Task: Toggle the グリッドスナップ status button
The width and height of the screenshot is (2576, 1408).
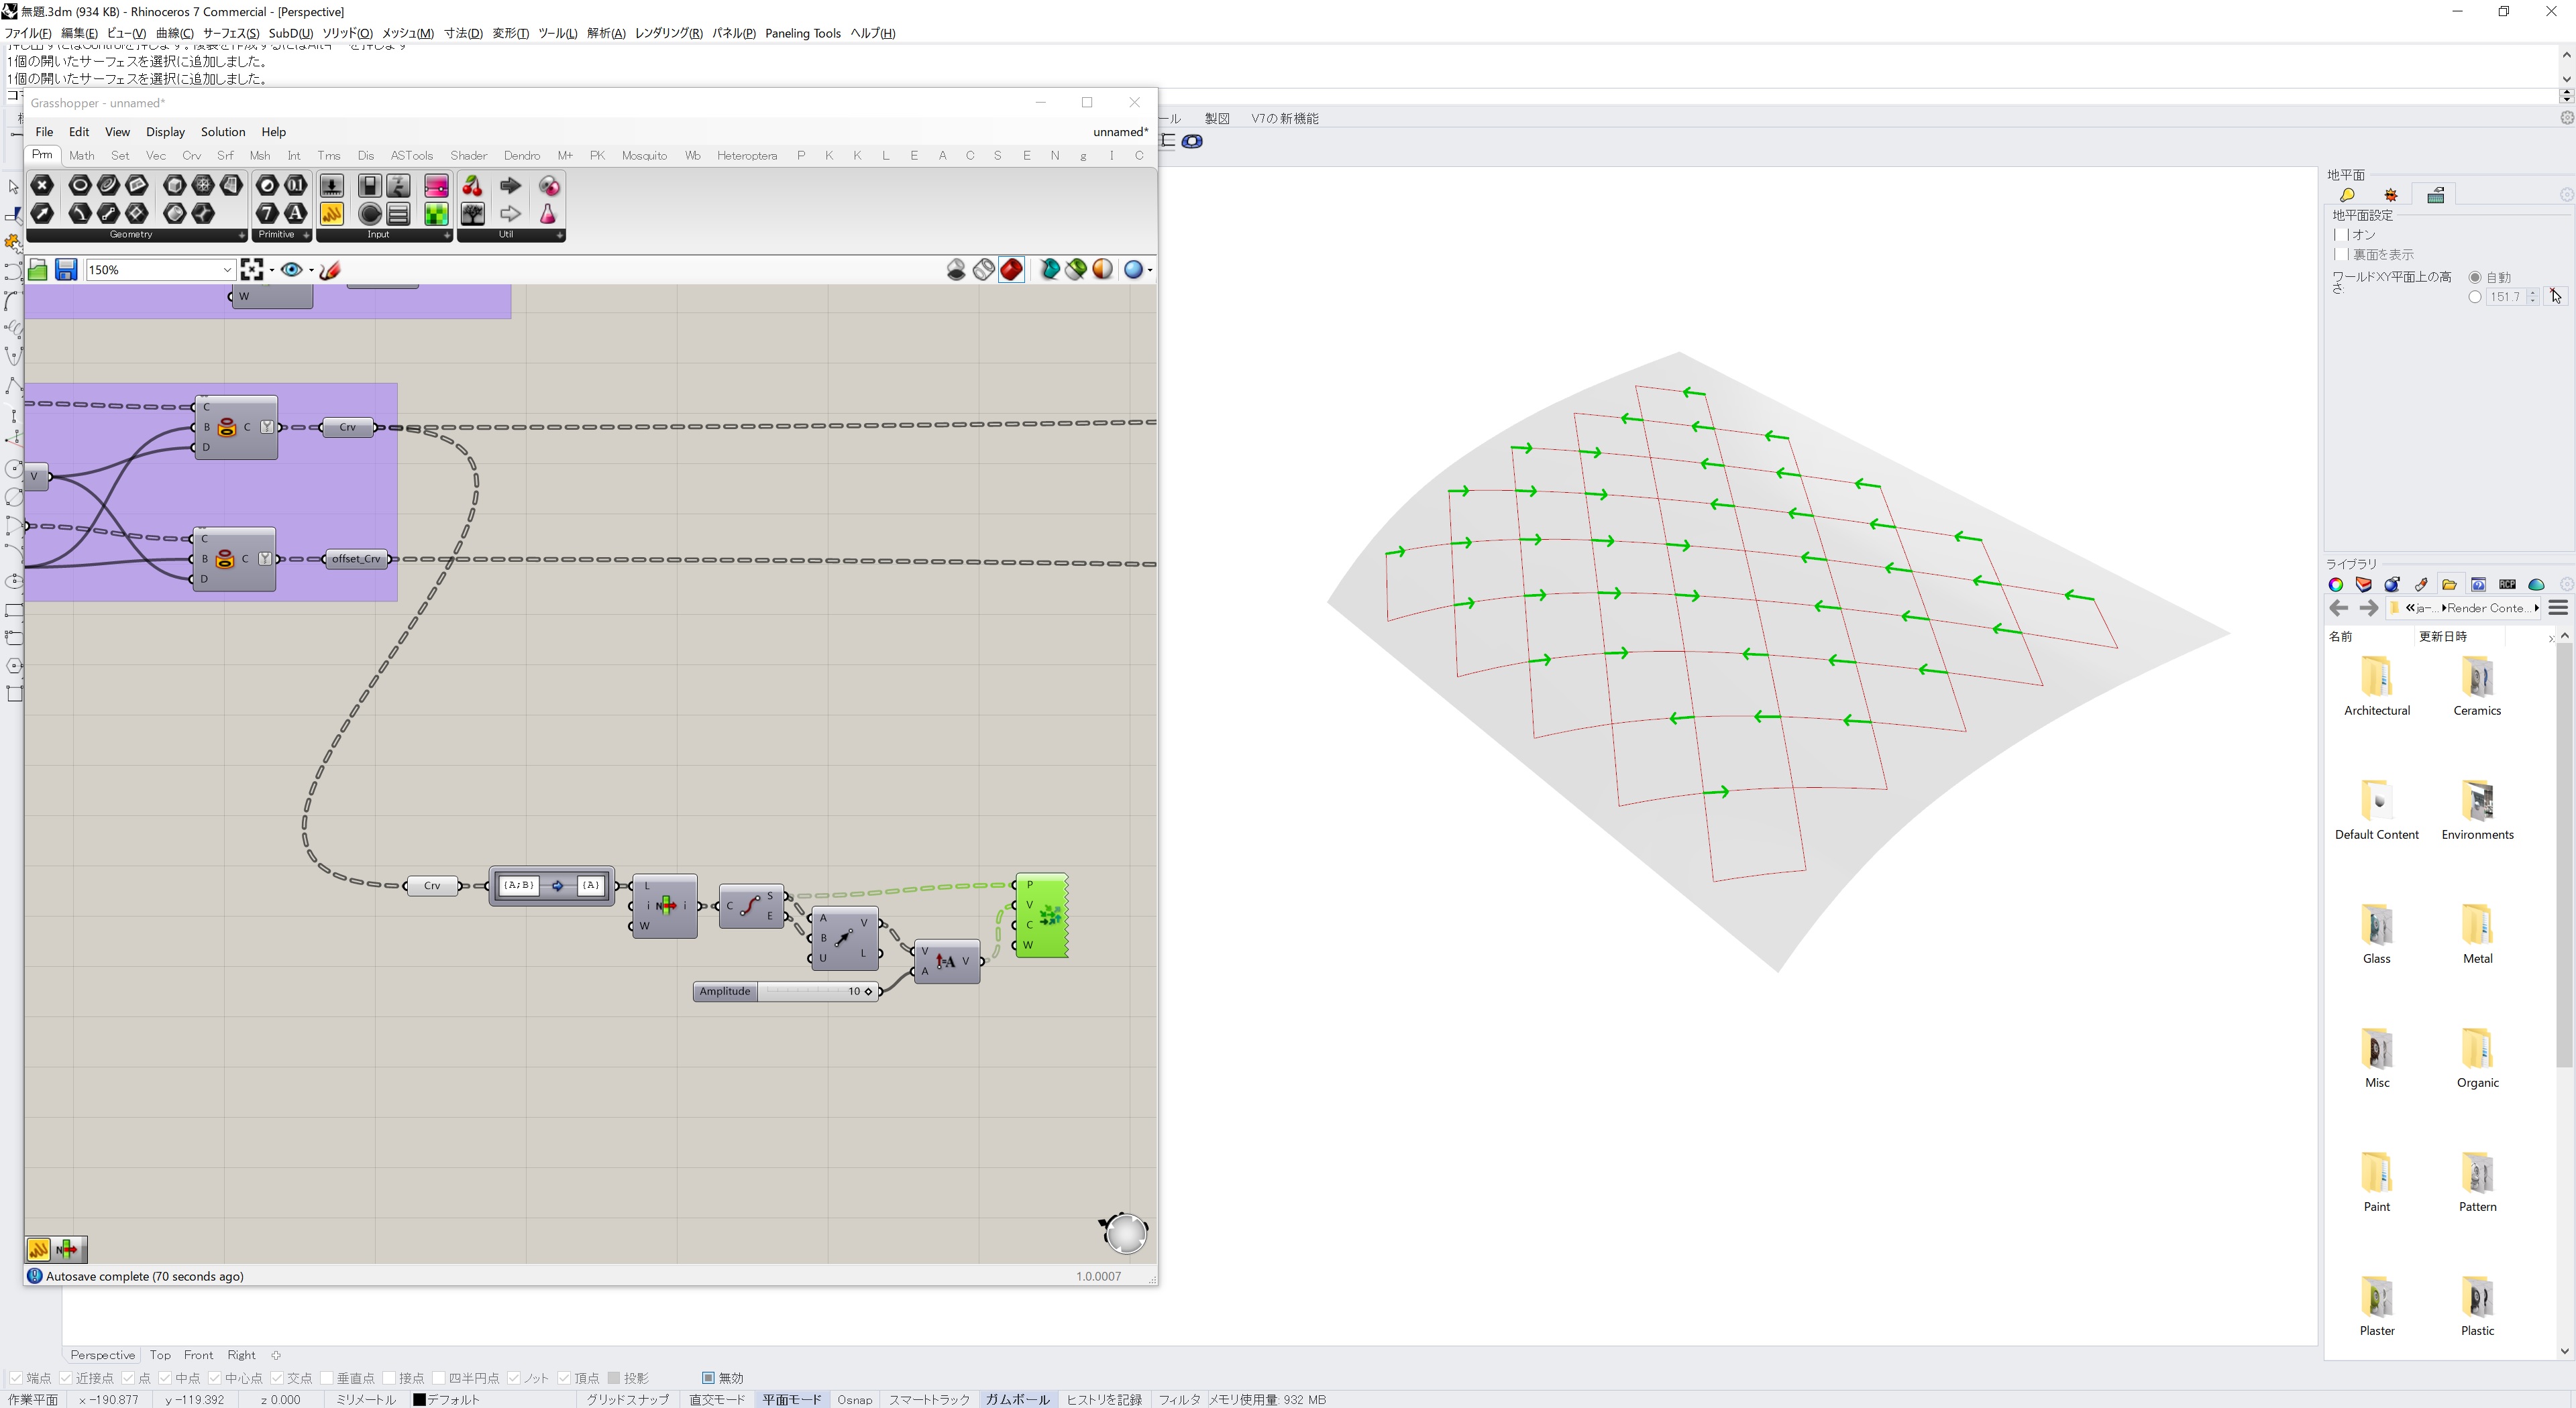Action: point(627,1399)
